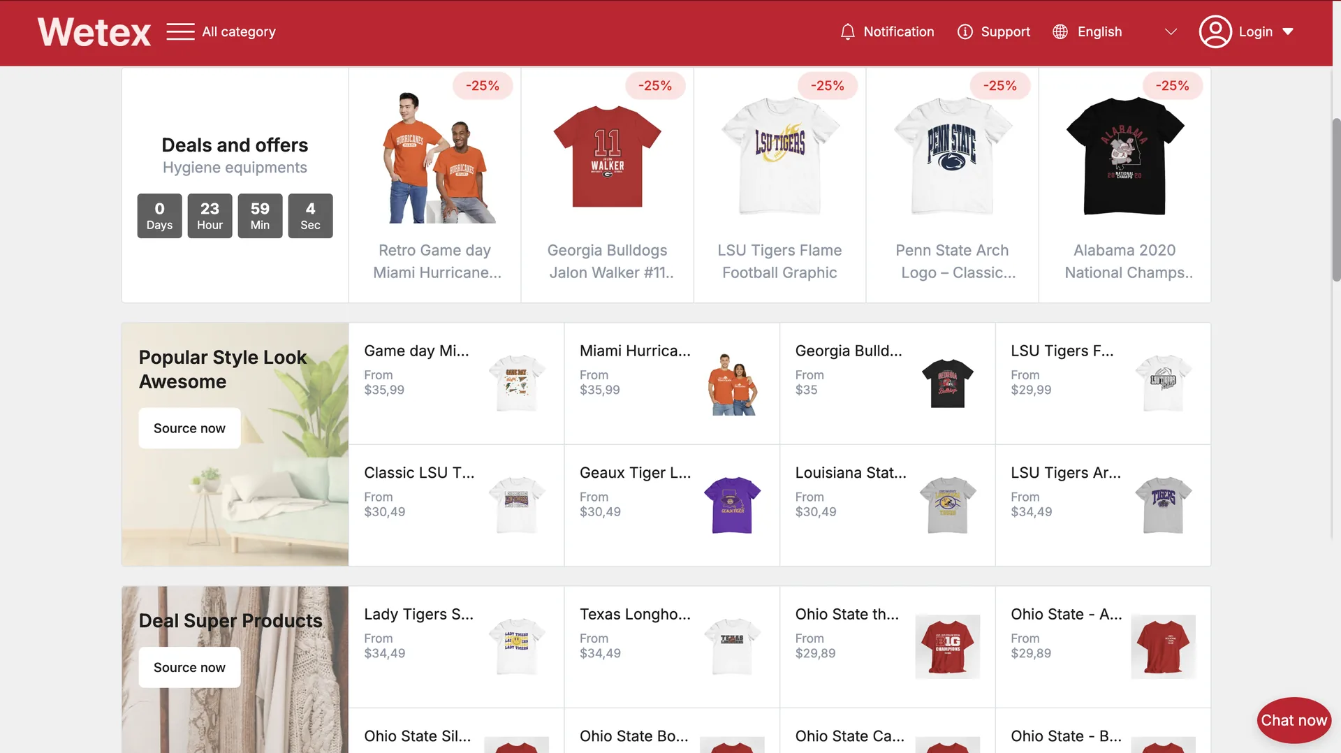Open the hamburger menu icon

[x=180, y=32]
